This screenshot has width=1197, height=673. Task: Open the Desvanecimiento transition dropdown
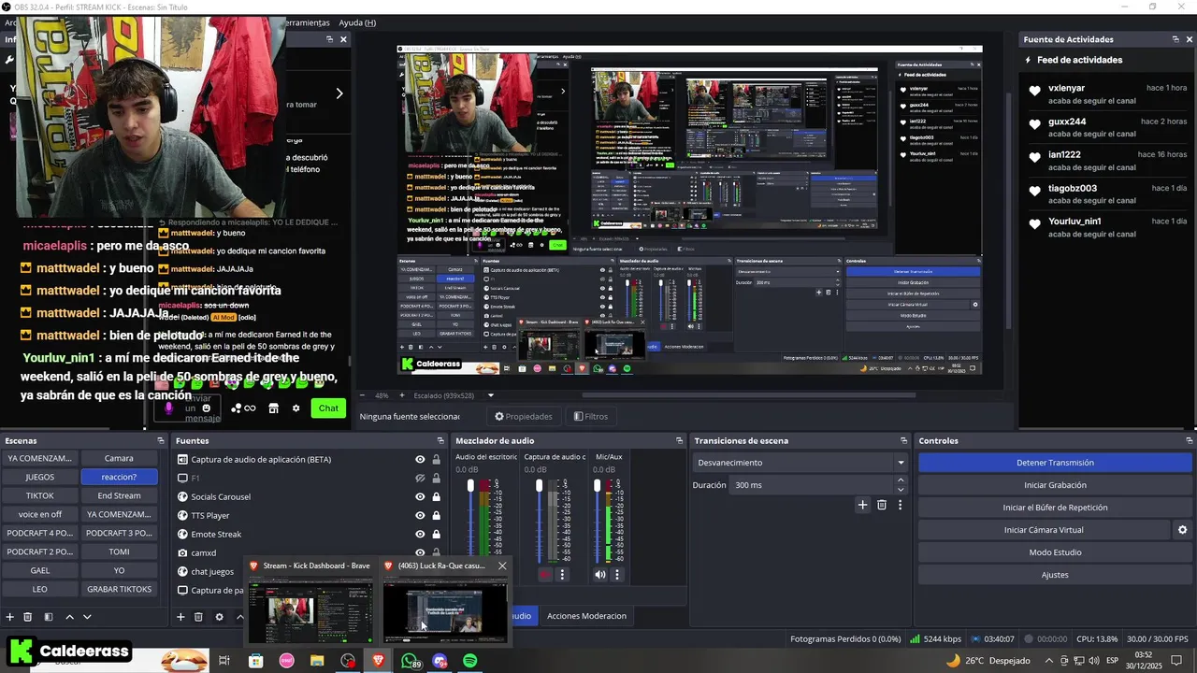[x=800, y=463]
